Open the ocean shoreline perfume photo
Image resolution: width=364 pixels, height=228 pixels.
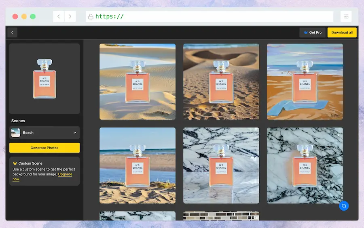138,165
